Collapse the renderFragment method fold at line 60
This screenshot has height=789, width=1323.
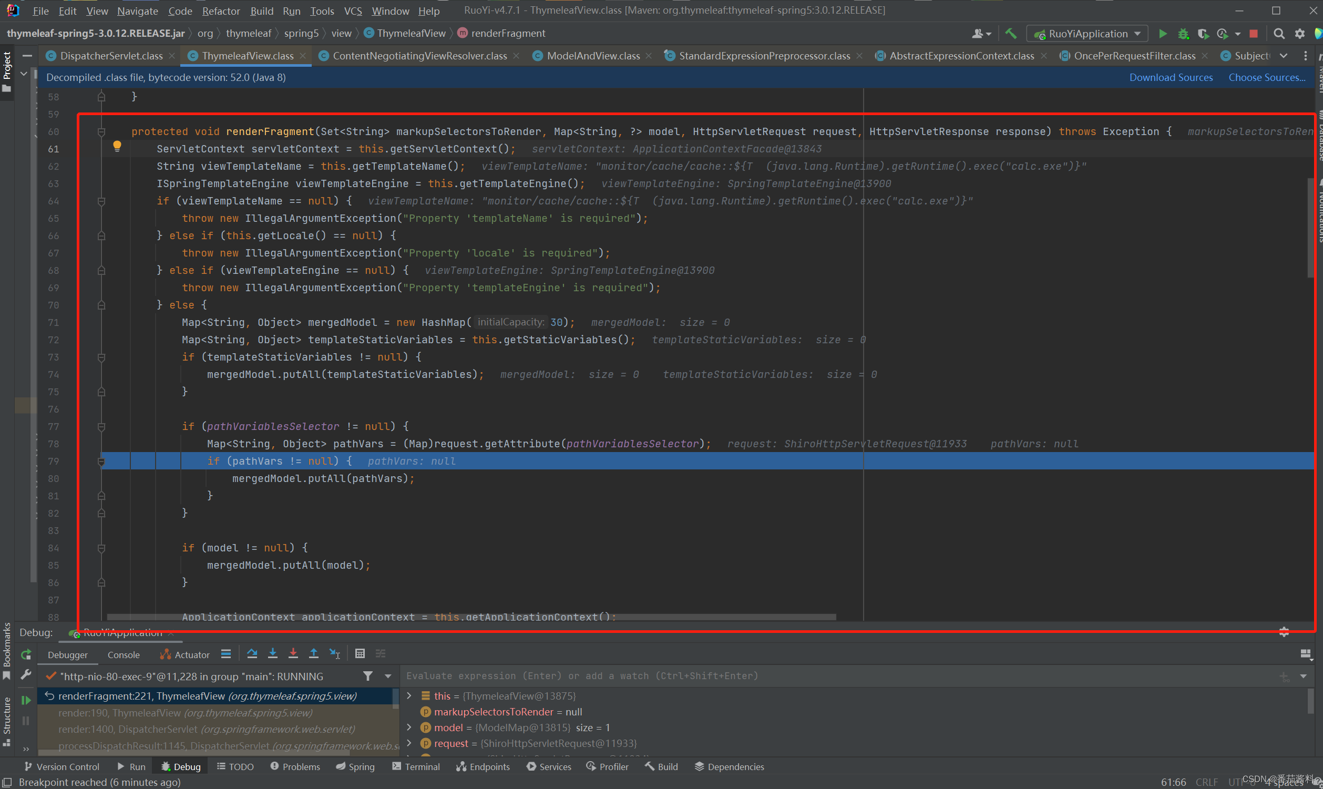pyautogui.click(x=101, y=131)
